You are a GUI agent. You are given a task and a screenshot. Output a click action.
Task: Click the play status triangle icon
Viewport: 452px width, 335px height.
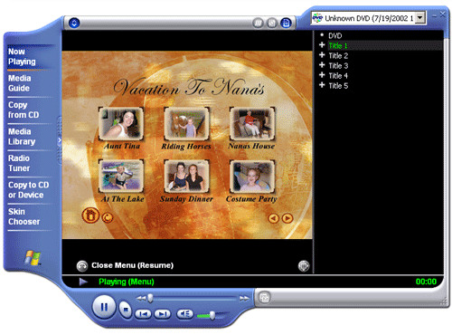pyautogui.click(x=83, y=282)
